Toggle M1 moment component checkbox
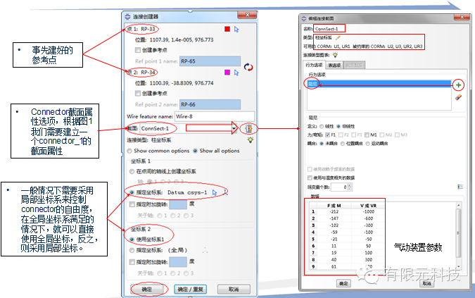 [367, 135]
